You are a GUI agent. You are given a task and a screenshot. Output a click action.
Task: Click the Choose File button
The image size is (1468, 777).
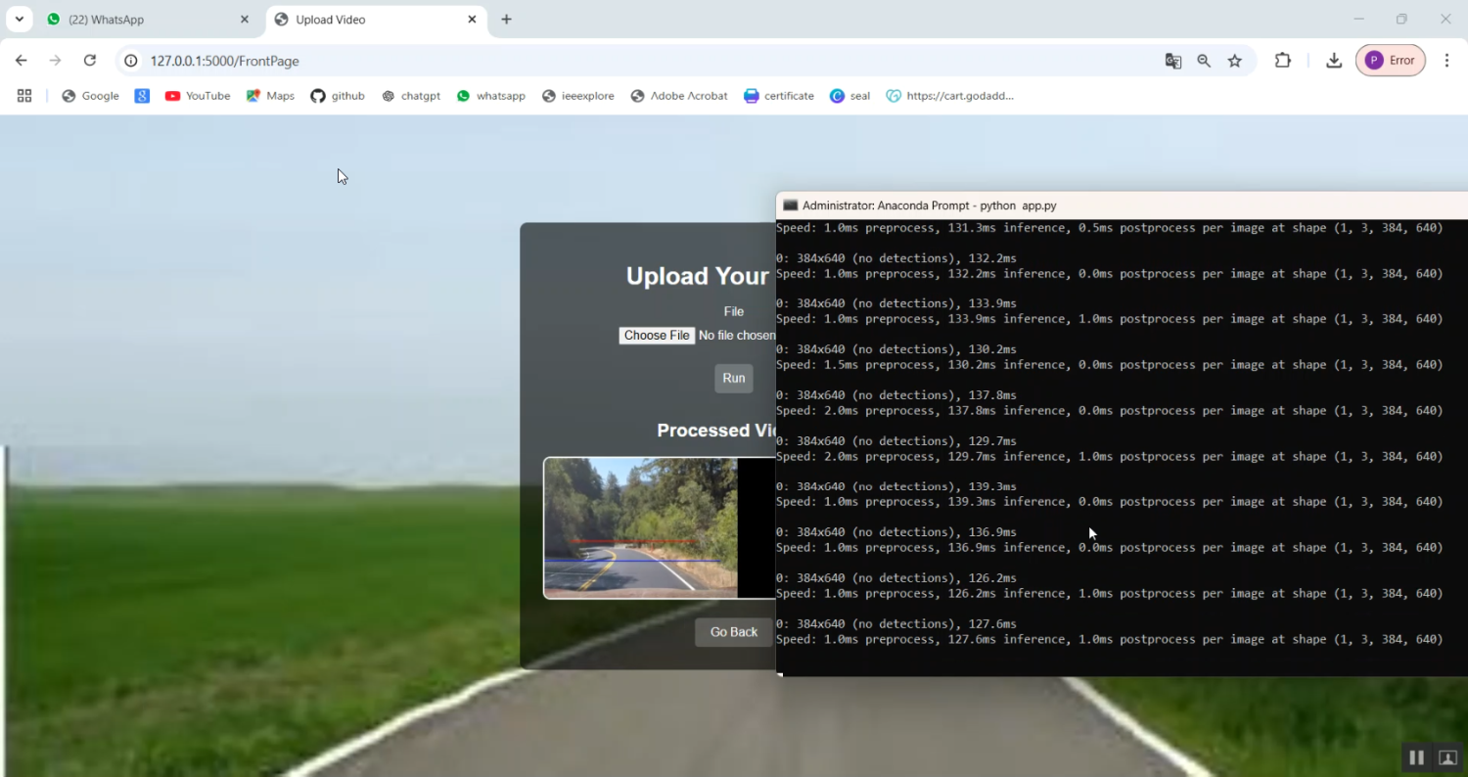657,336
